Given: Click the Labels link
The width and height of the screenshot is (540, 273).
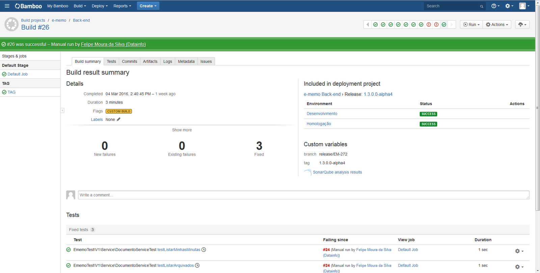Looking at the screenshot, I should point(97,119).
